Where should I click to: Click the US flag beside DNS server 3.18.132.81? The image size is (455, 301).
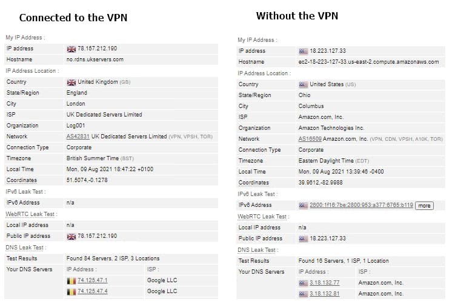coord(304,294)
